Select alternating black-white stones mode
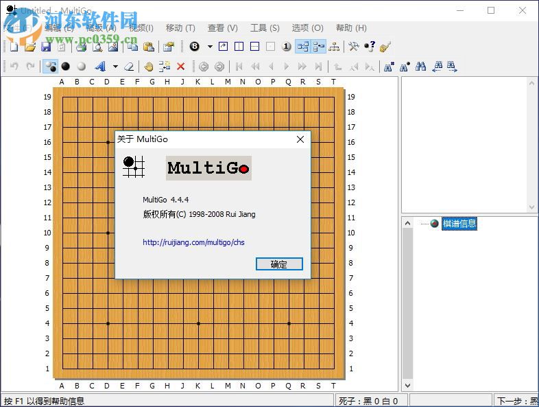The image size is (539, 407). click(51, 66)
